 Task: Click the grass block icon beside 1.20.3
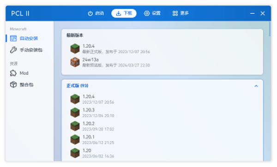point(75,113)
